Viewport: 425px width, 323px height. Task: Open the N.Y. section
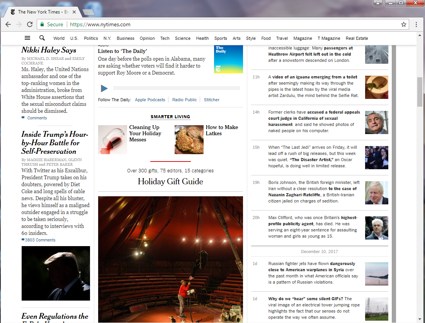[107, 38]
